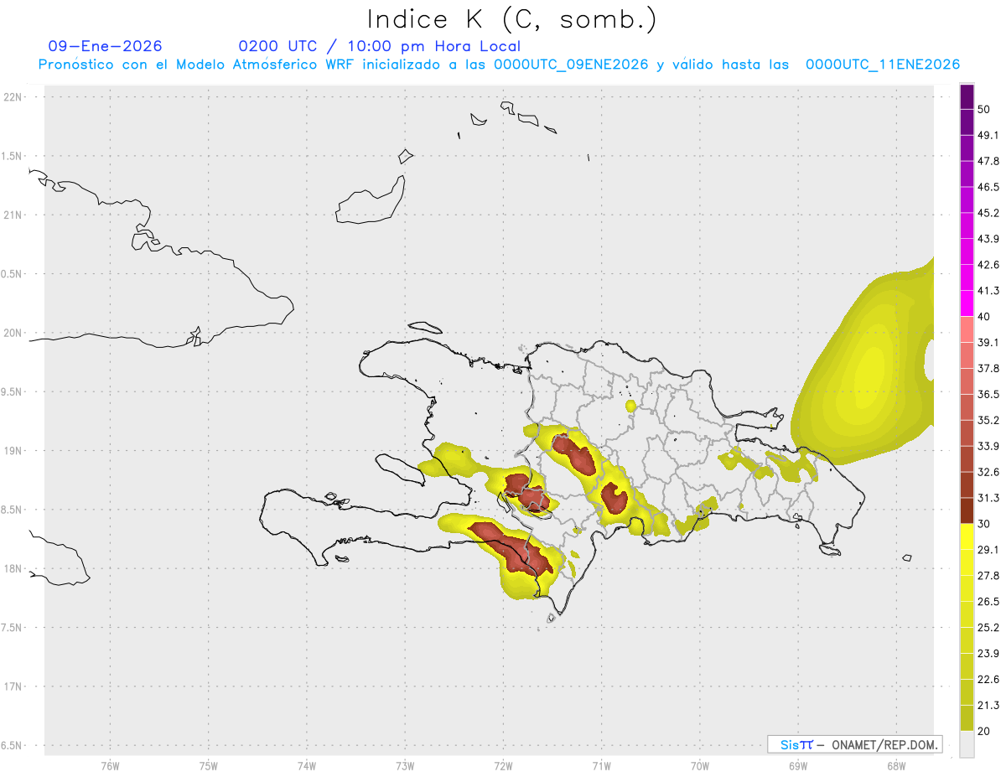
Task: Click the color bar value 43.9
Action: tap(988, 239)
